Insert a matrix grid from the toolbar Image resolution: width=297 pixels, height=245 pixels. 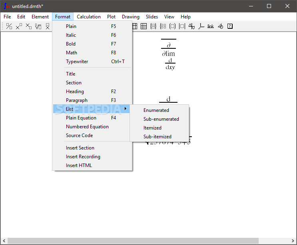pyautogui.click(x=144, y=26)
